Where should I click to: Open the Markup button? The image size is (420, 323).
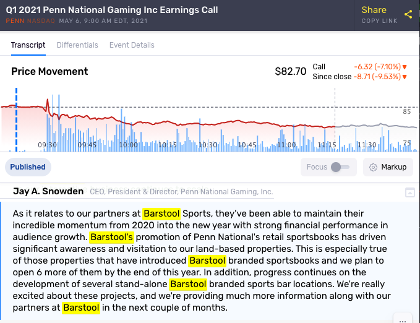(388, 167)
